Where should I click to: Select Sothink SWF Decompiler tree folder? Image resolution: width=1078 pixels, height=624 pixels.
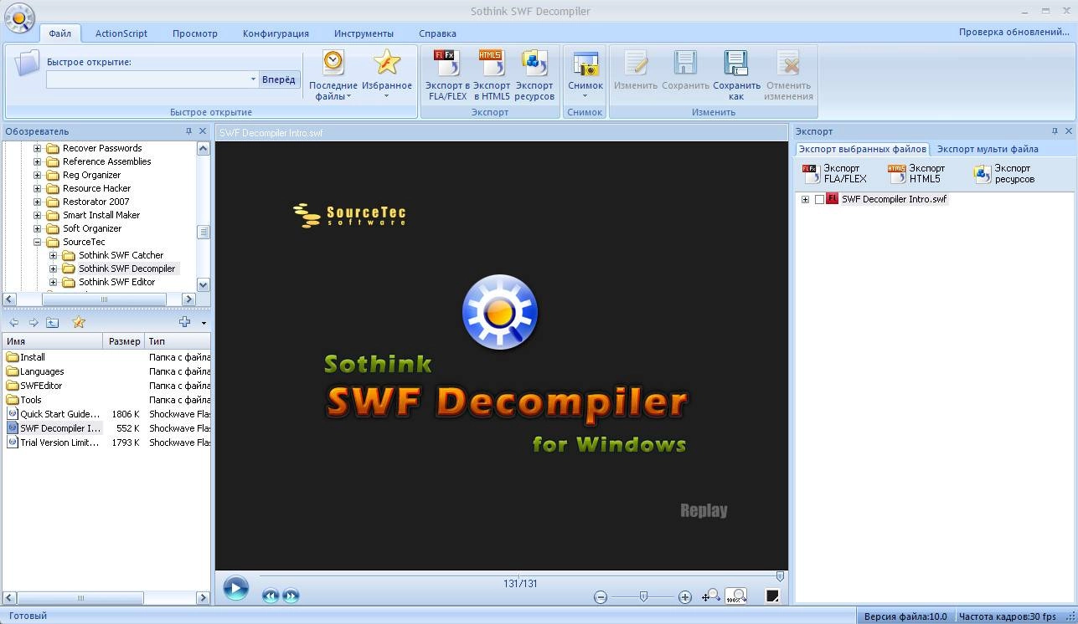tap(126, 269)
